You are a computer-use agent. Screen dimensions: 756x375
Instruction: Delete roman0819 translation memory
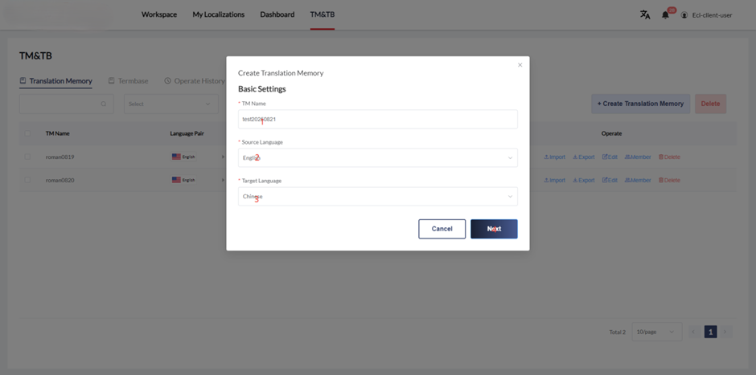point(669,157)
